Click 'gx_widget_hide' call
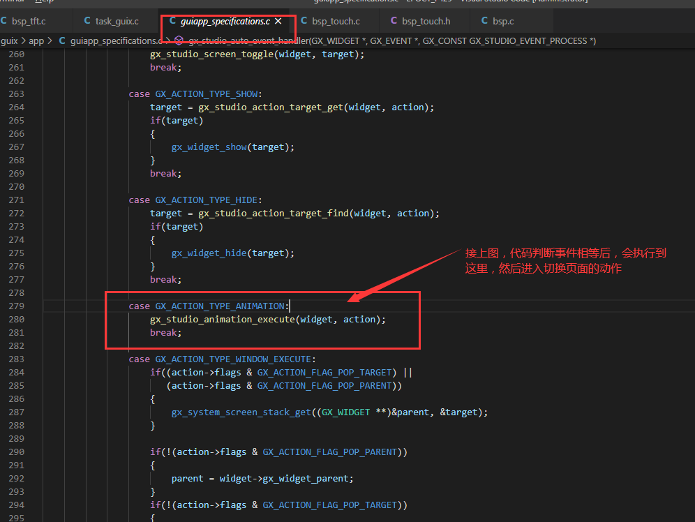 [x=209, y=253]
